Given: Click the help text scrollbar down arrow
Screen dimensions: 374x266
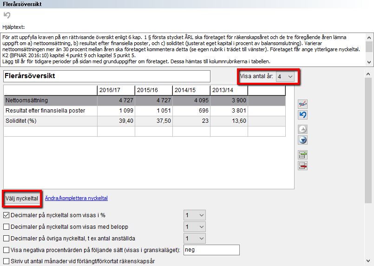Looking at the screenshot, I should pos(369,62).
